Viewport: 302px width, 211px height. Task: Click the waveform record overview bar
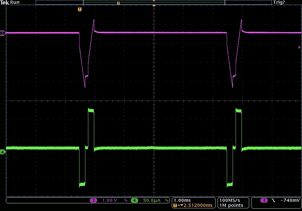154,2
